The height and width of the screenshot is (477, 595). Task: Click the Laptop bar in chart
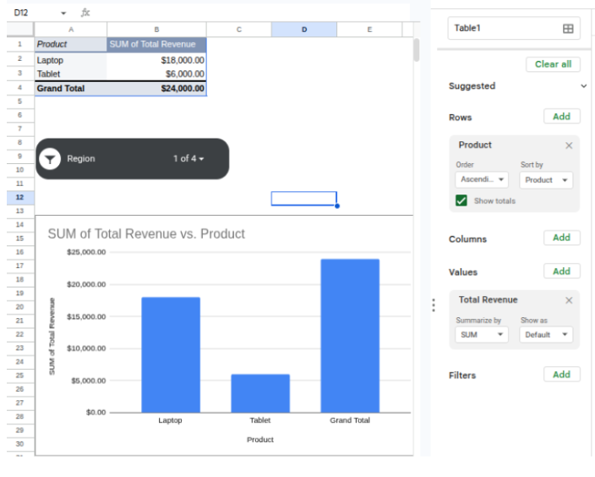click(171, 355)
